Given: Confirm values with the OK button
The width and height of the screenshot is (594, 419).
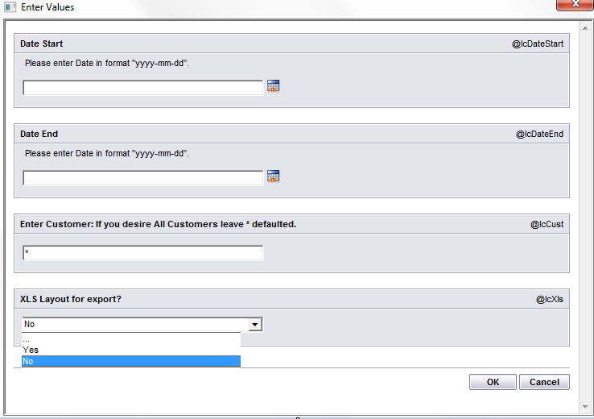Looking at the screenshot, I should (x=493, y=382).
